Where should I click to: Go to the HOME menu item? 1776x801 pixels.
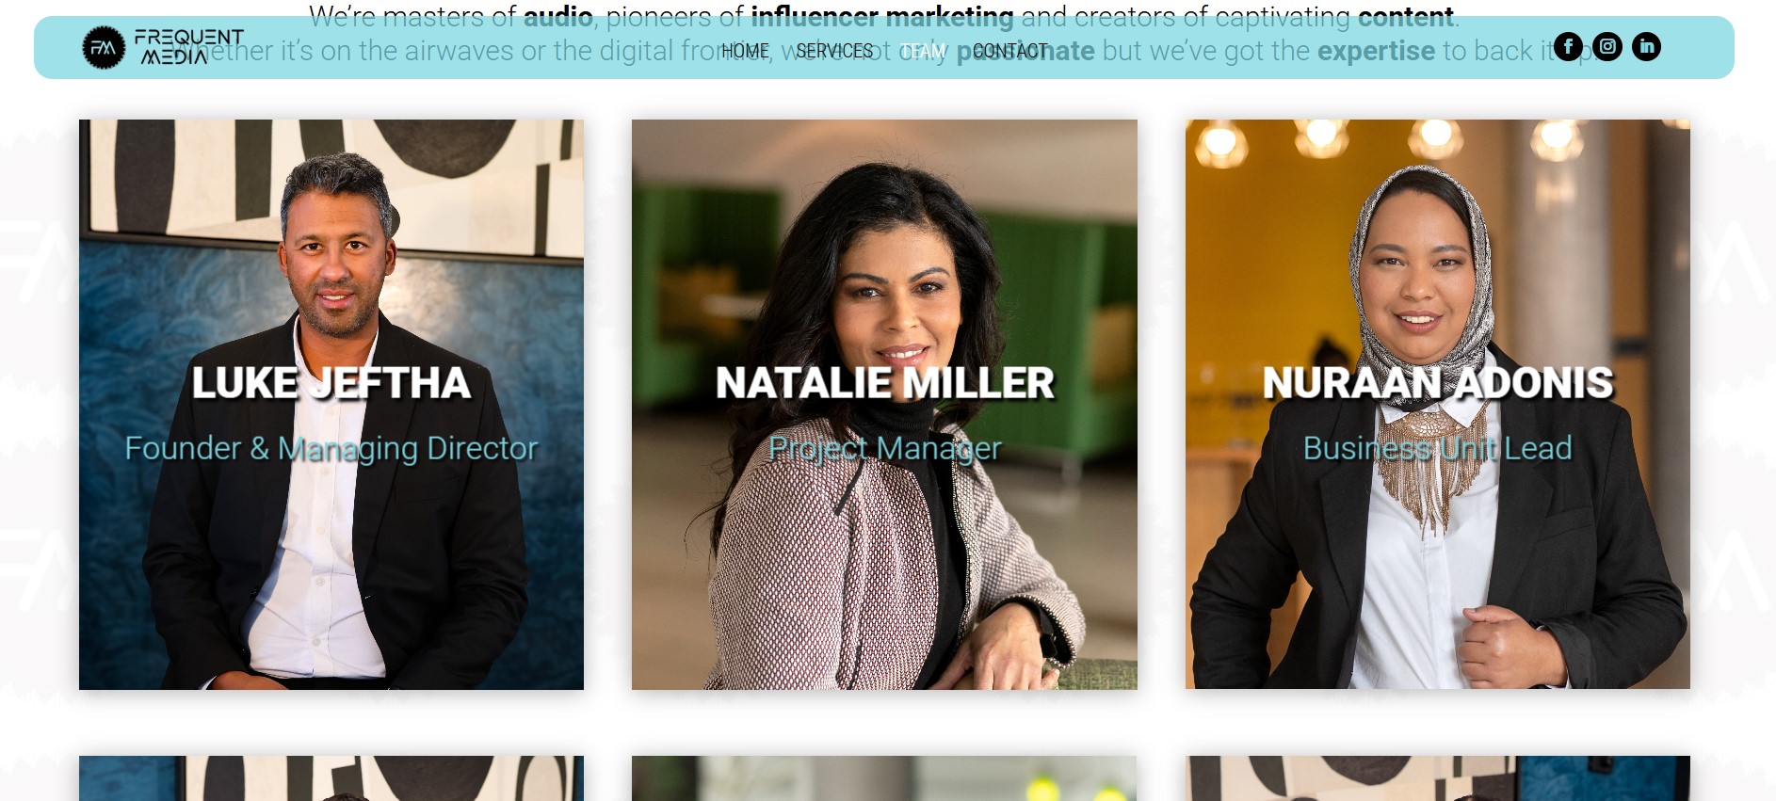(x=746, y=51)
